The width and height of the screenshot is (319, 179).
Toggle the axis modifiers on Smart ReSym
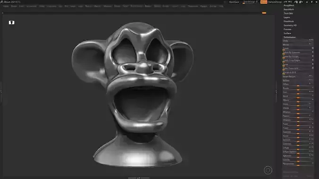(311, 76)
